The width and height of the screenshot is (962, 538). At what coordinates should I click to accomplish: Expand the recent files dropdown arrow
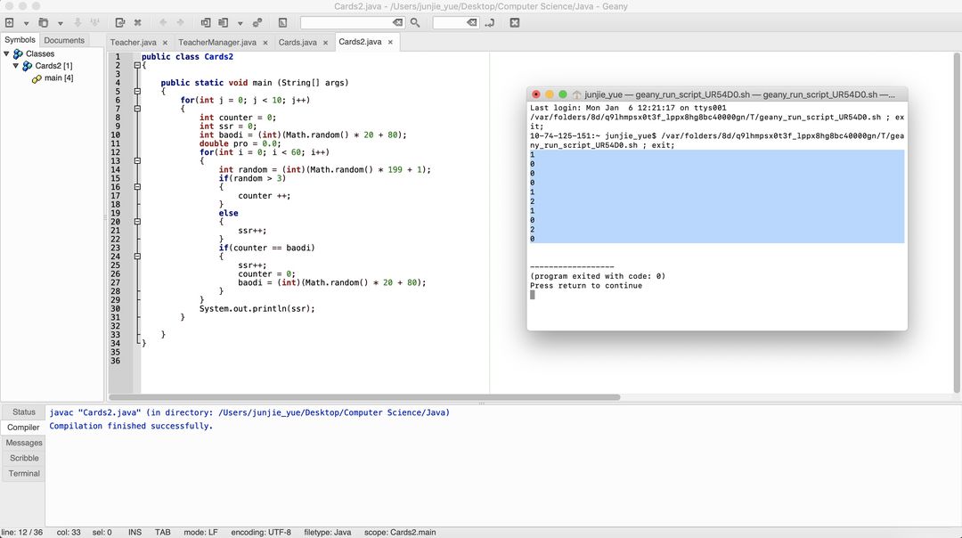(61, 23)
